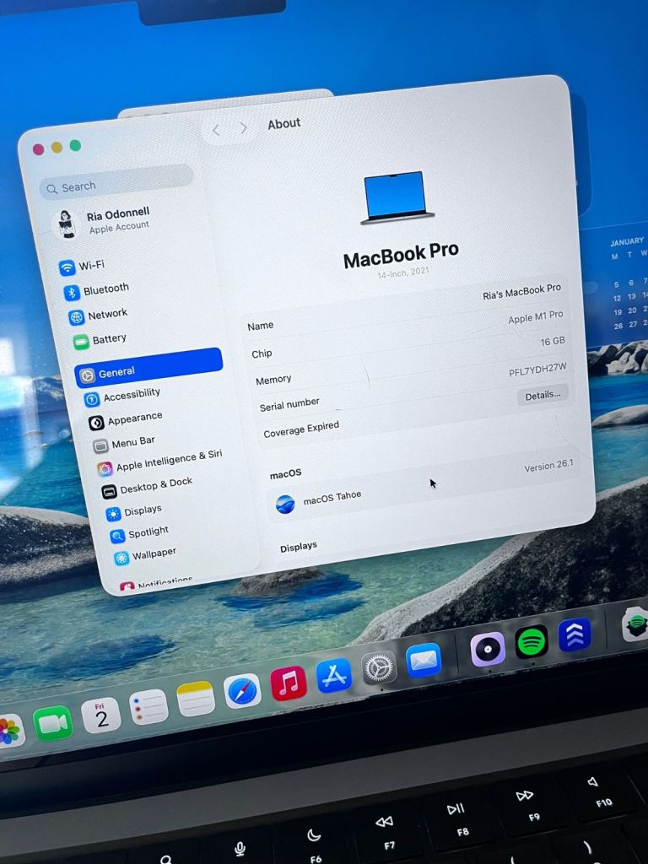Select Bluetooth in the settings sidebar
The width and height of the screenshot is (648, 864).
point(105,289)
